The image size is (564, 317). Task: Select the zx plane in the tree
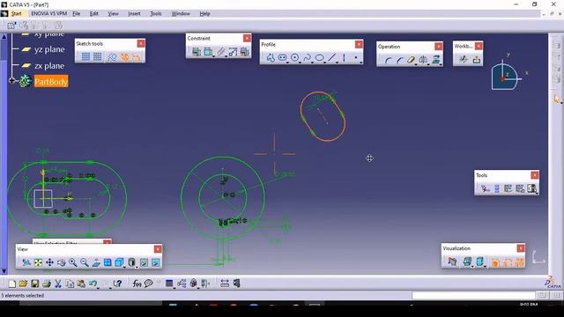click(x=49, y=66)
